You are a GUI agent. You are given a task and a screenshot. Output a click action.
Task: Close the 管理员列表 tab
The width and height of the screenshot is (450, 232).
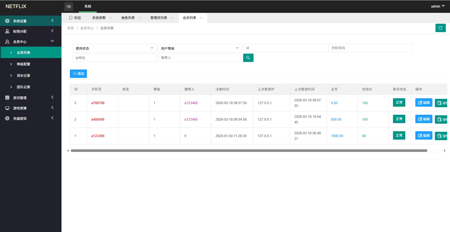pos(172,18)
